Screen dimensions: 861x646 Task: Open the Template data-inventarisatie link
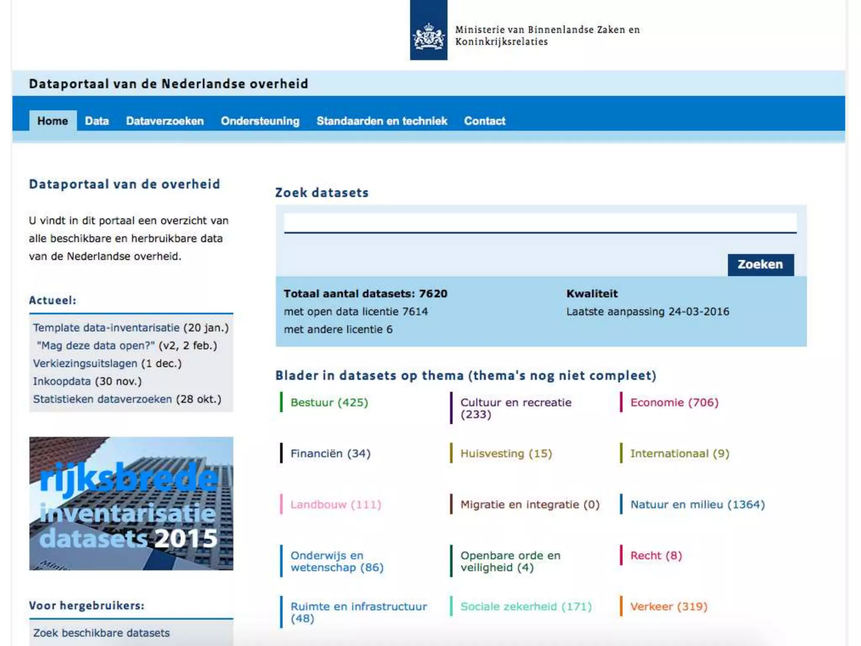[x=106, y=328]
